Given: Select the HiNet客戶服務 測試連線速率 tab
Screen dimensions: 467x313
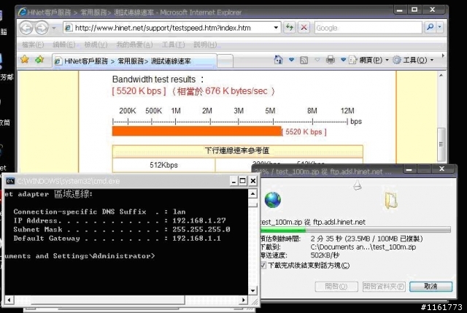Looking at the screenshot, I should tap(134, 61).
